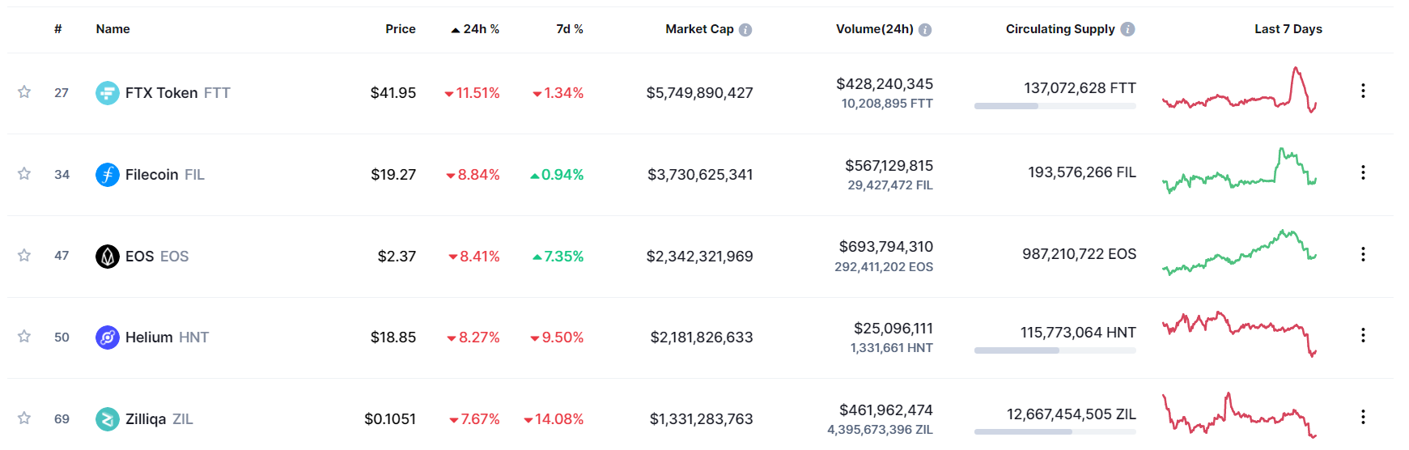Click the Volume(24h) info icon
The height and width of the screenshot is (450, 1409).
925,30
